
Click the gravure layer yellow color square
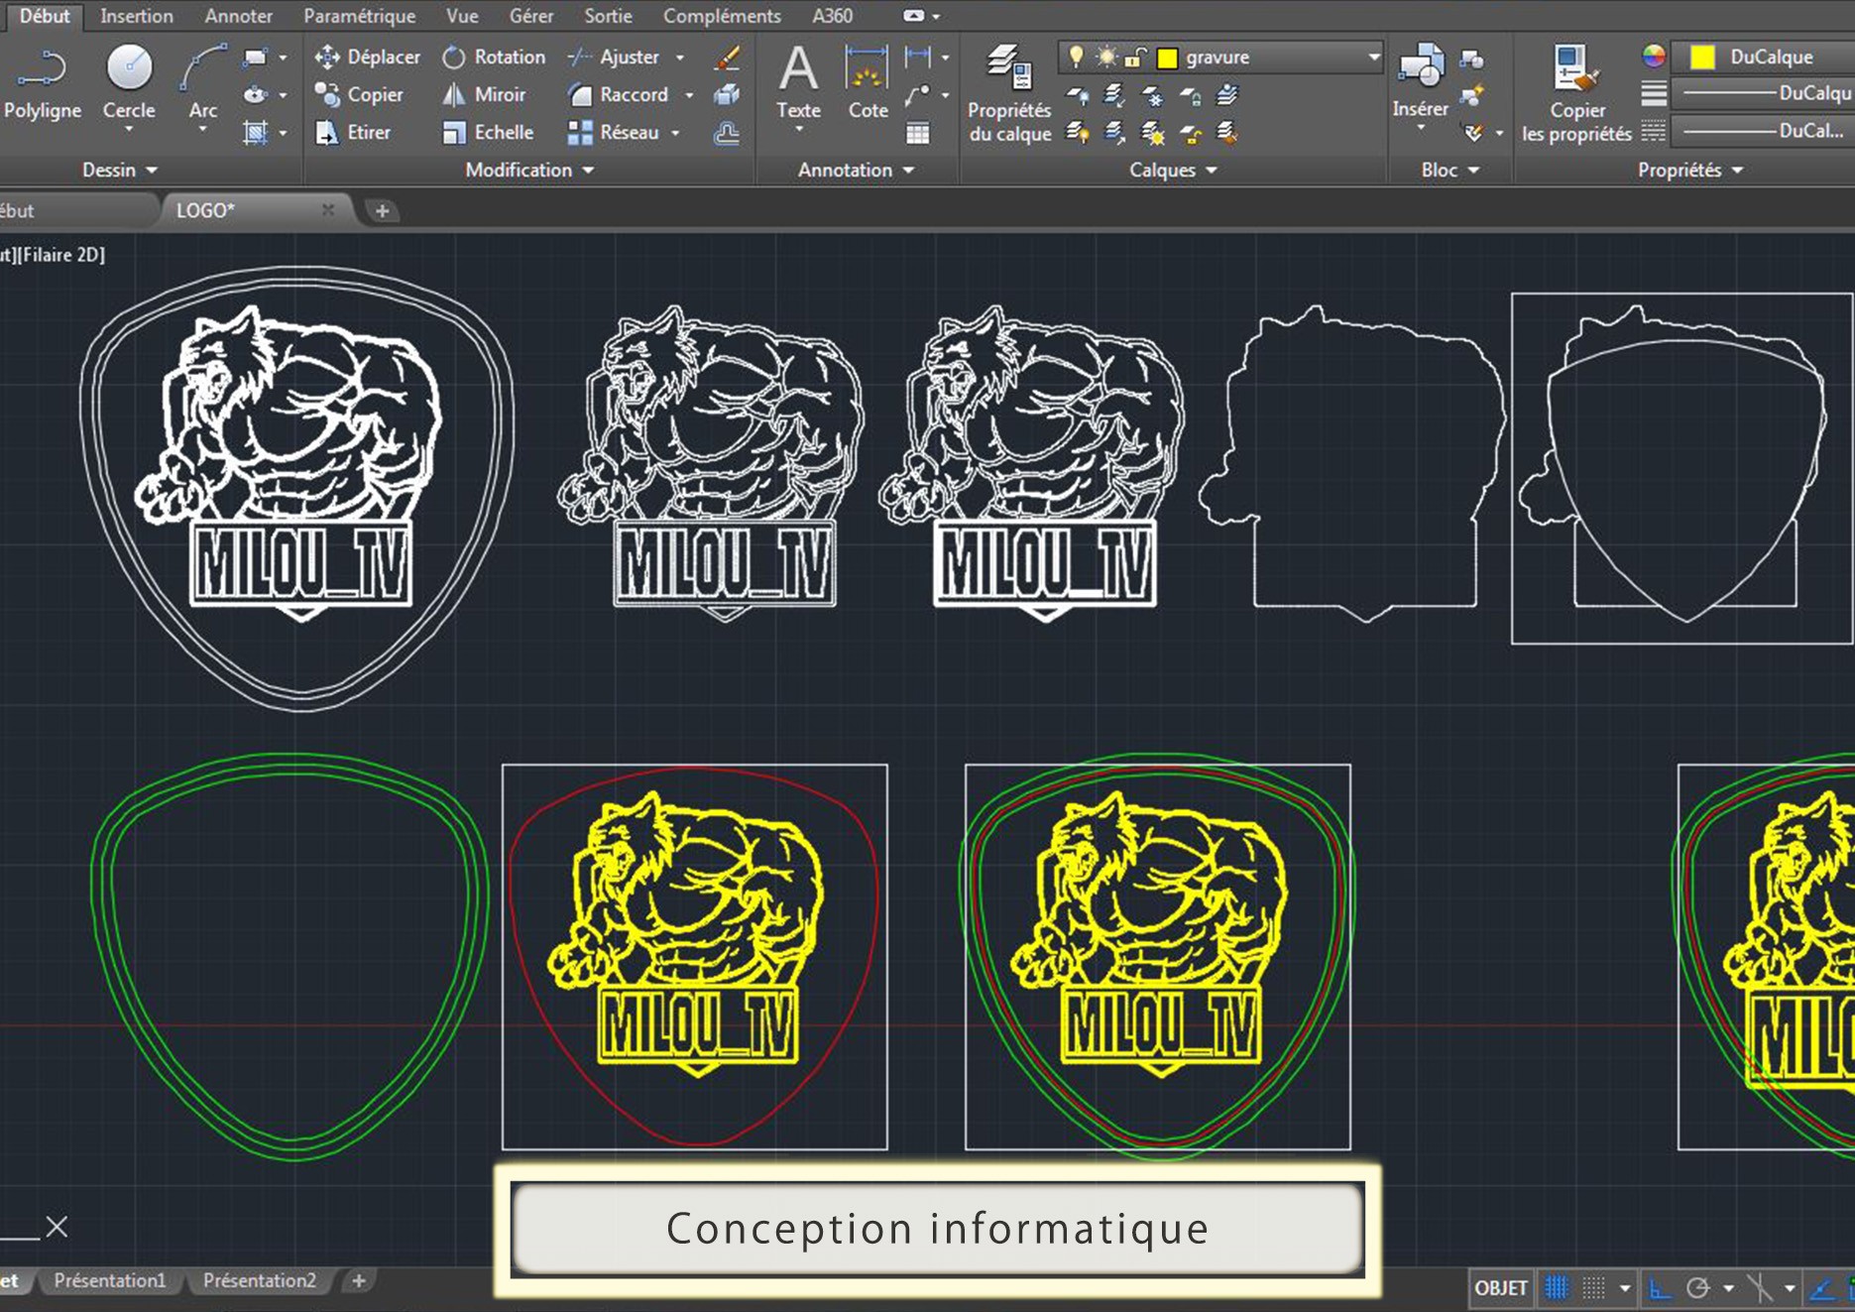pos(1168,58)
